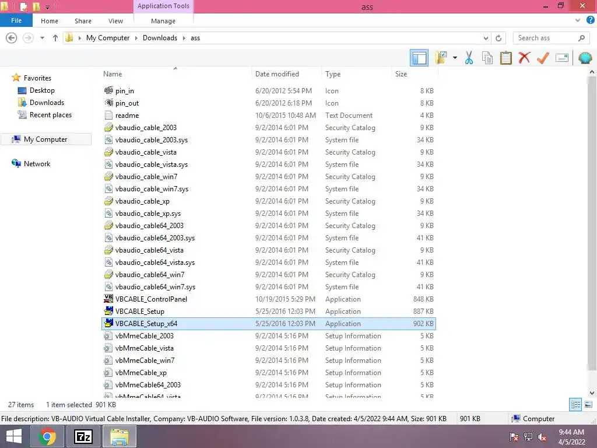
Task: Select VBCABLE_ControlPanel application
Action: pos(268,299)
